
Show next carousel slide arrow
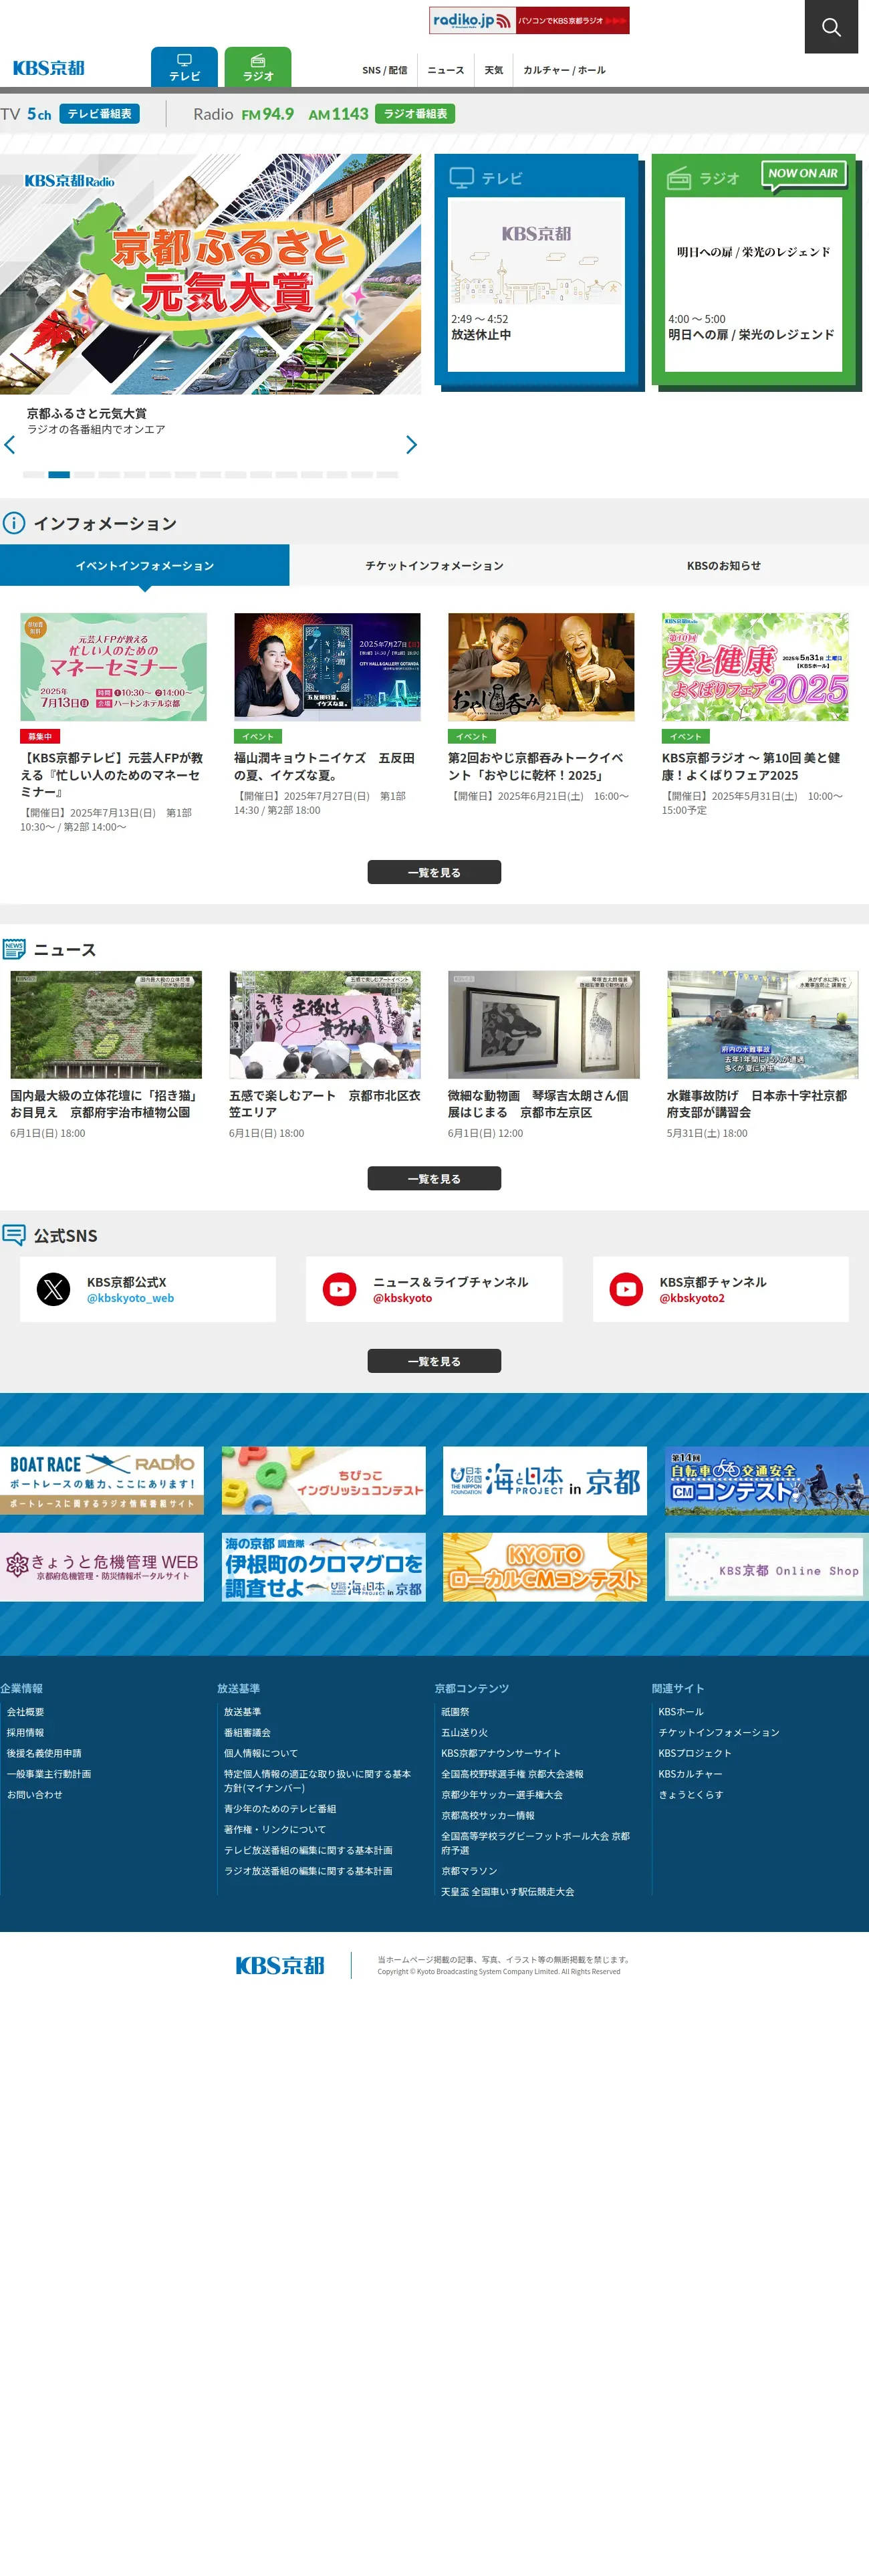tap(411, 444)
